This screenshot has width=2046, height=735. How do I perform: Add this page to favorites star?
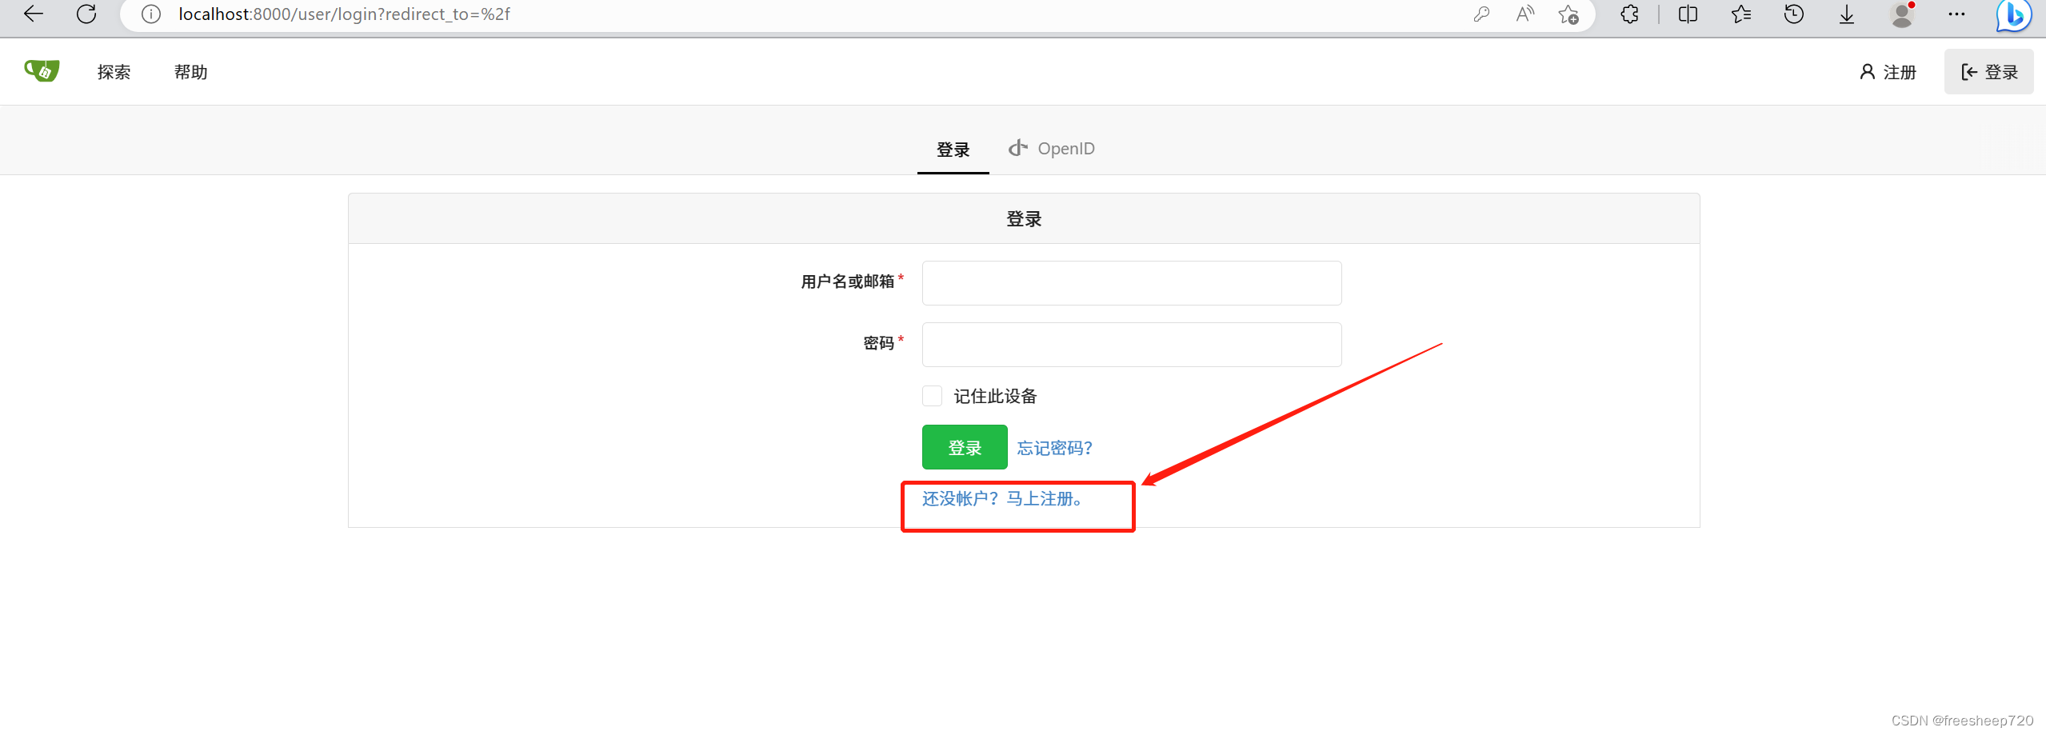[1568, 14]
